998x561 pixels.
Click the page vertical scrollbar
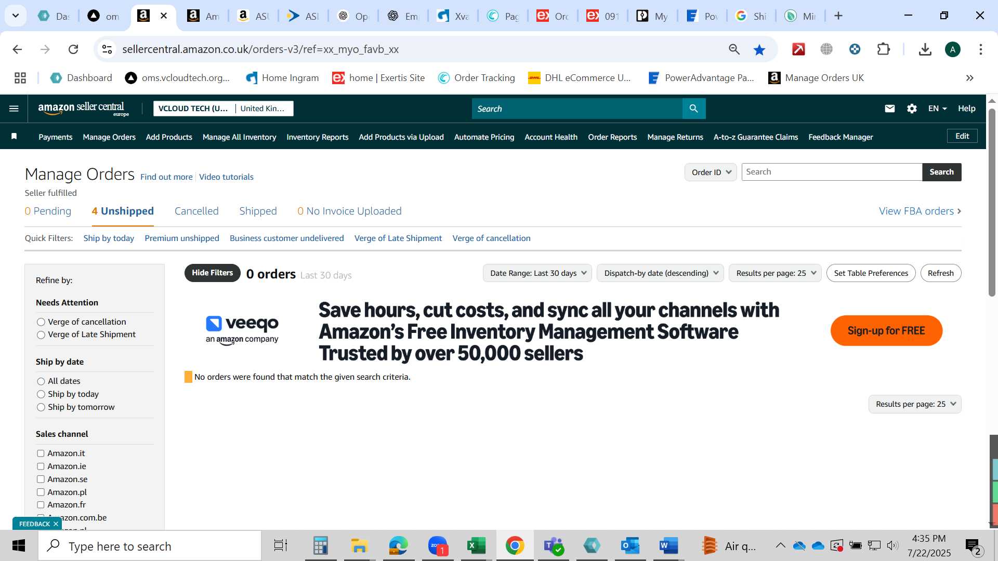(992, 203)
